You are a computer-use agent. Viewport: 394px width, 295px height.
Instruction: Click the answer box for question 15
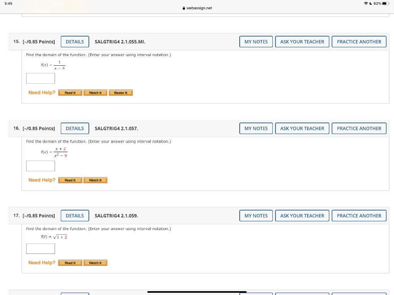click(x=40, y=78)
